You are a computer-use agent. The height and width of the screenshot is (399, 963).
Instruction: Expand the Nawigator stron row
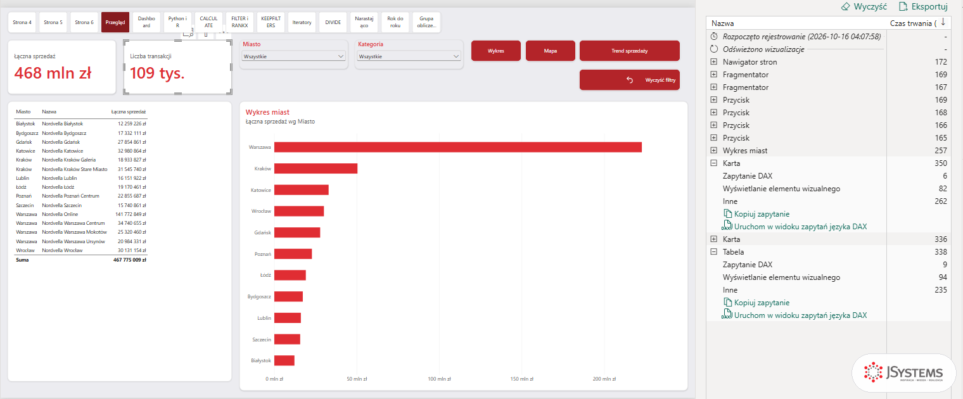[714, 62]
